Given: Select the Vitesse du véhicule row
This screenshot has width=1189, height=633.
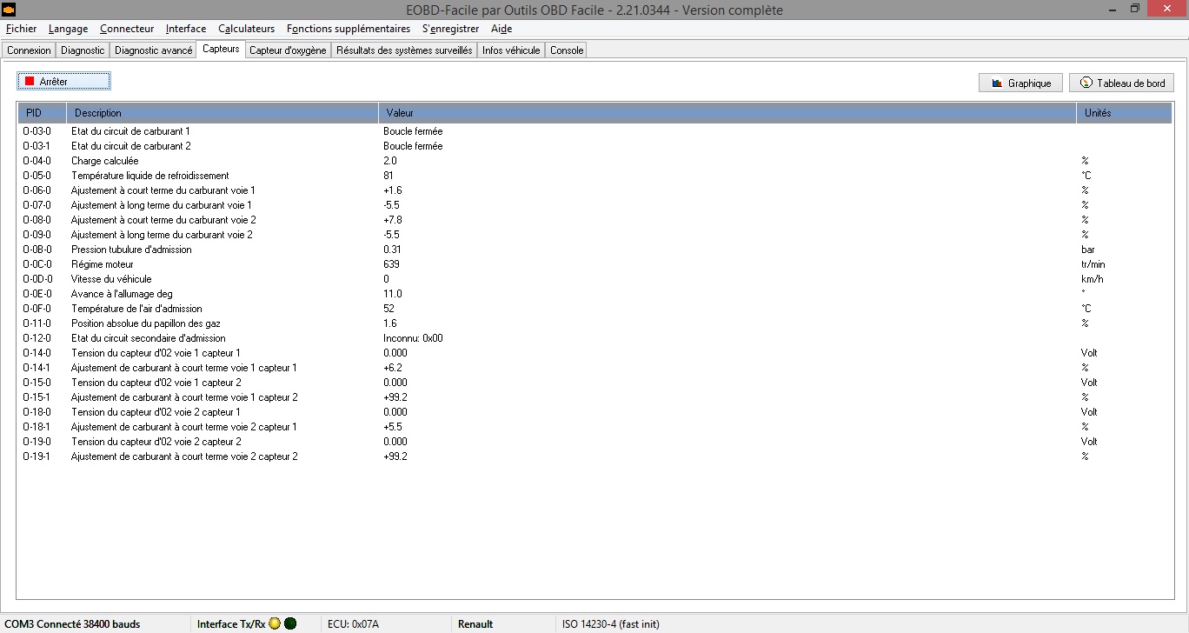Looking at the screenshot, I should click(111, 279).
